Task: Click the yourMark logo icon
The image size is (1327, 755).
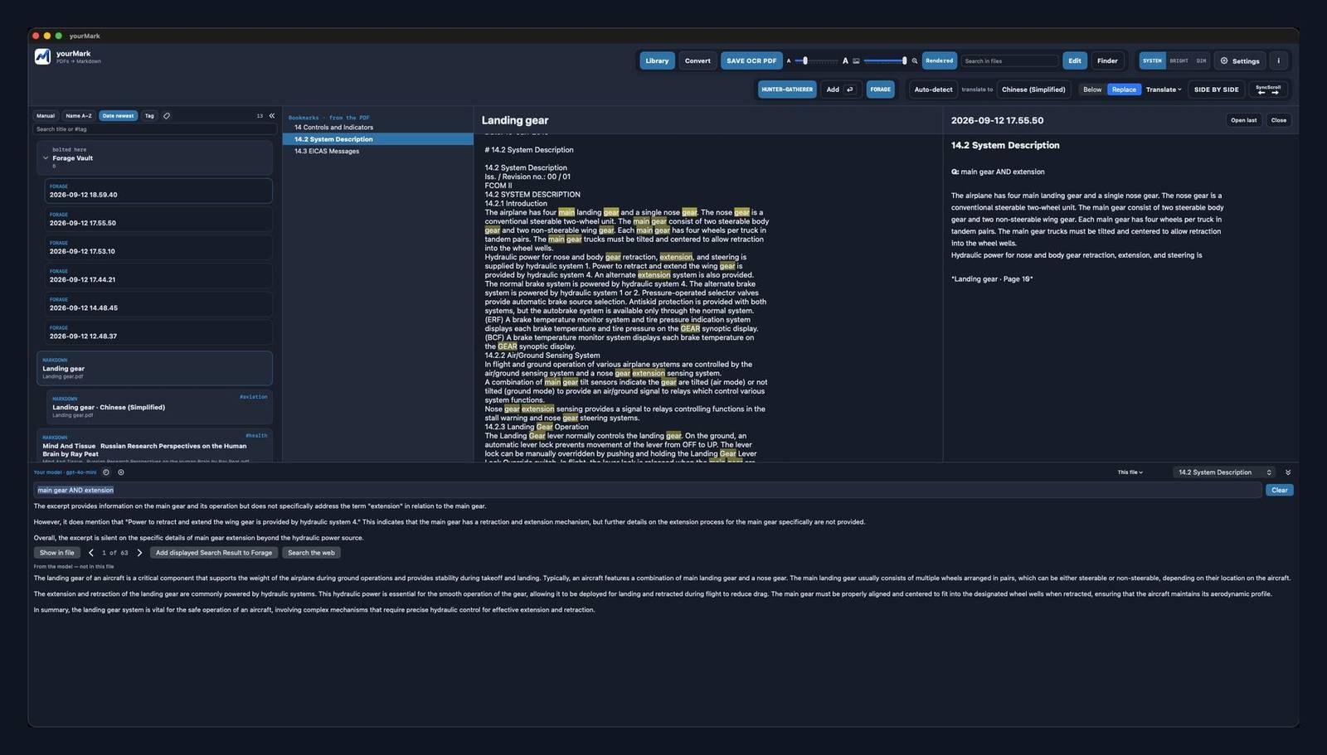Action: pos(42,56)
